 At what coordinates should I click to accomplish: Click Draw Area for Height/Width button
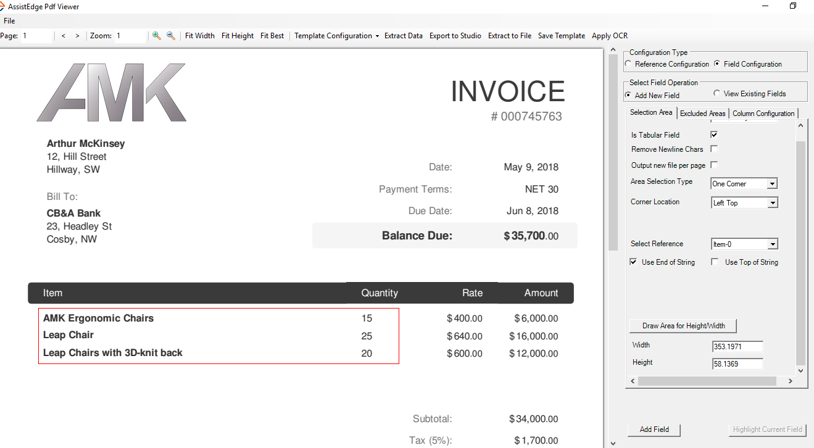683,326
